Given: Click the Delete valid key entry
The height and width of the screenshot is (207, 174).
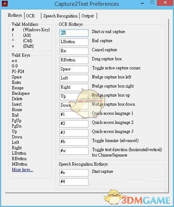Looking at the screenshot, I should (x=17, y=99).
